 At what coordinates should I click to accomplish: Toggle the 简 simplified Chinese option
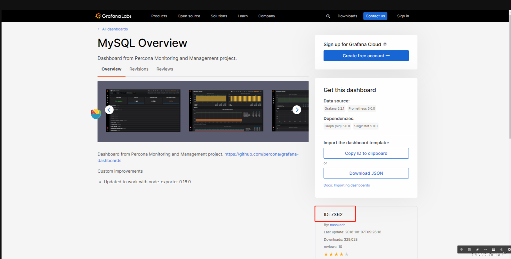click(x=469, y=249)
